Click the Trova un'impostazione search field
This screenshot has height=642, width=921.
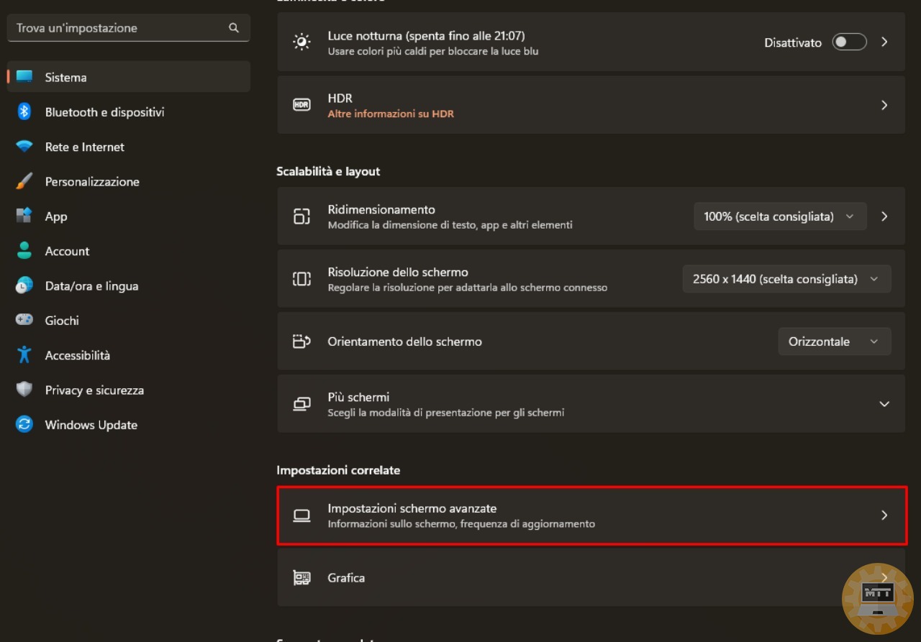pos(129,28)
